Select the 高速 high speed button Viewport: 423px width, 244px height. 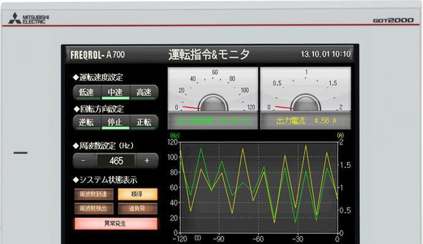(x=144, y=93)
